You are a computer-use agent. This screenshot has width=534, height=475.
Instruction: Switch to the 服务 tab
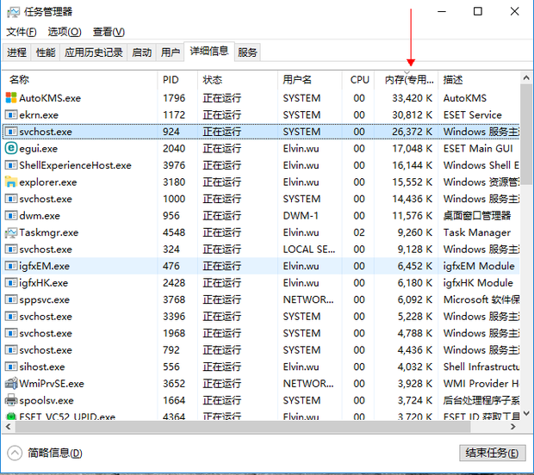[x=247, y=52]
